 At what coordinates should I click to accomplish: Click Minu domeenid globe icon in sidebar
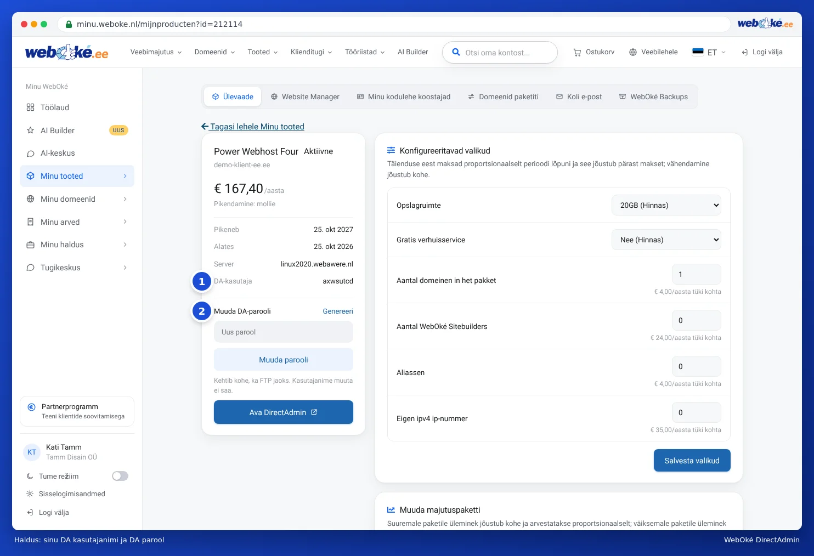[30, 199]
